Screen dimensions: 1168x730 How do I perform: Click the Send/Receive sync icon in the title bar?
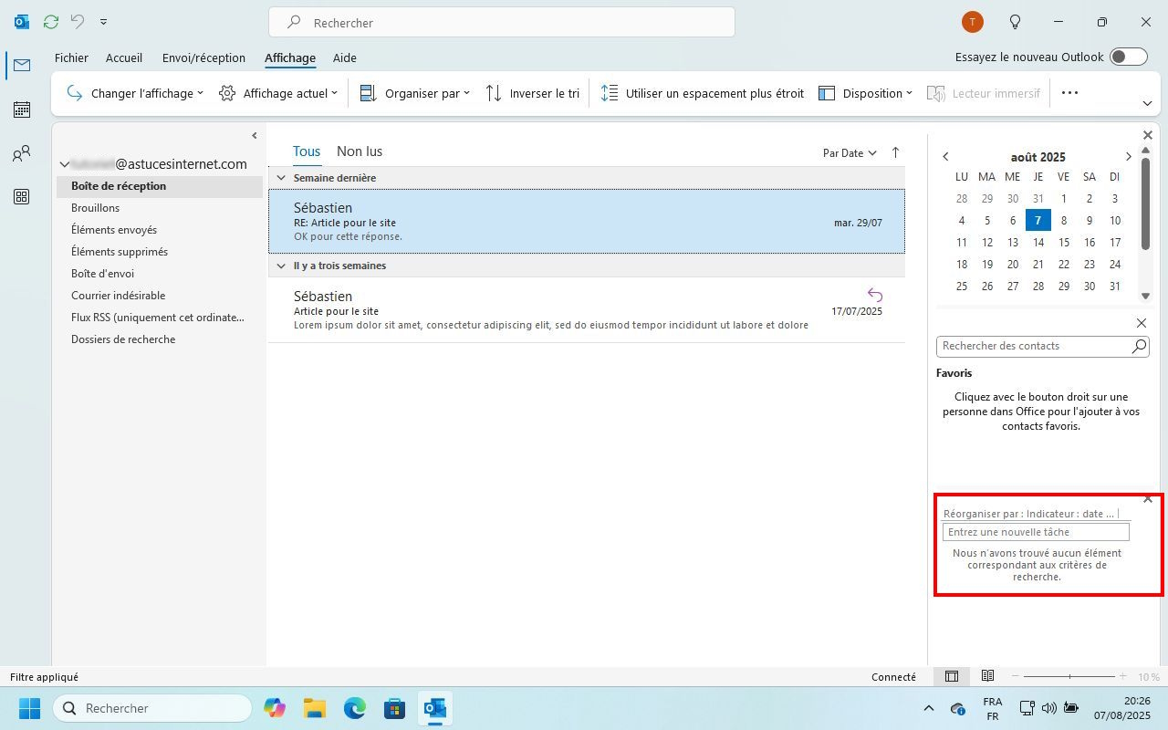51,21
